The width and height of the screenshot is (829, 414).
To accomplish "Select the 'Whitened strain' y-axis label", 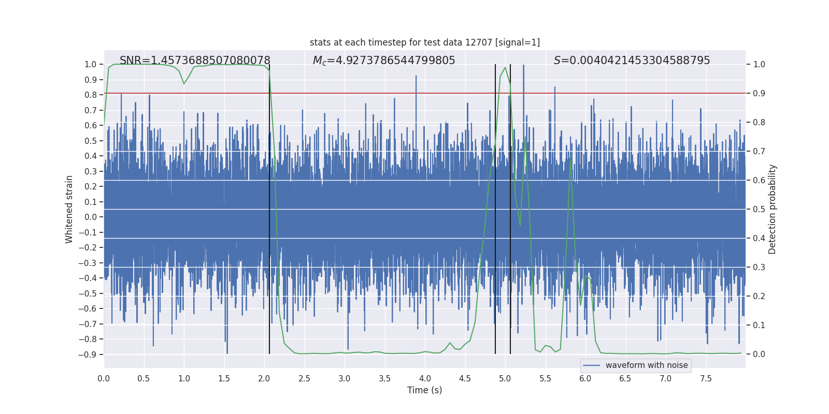I will 69,209.
